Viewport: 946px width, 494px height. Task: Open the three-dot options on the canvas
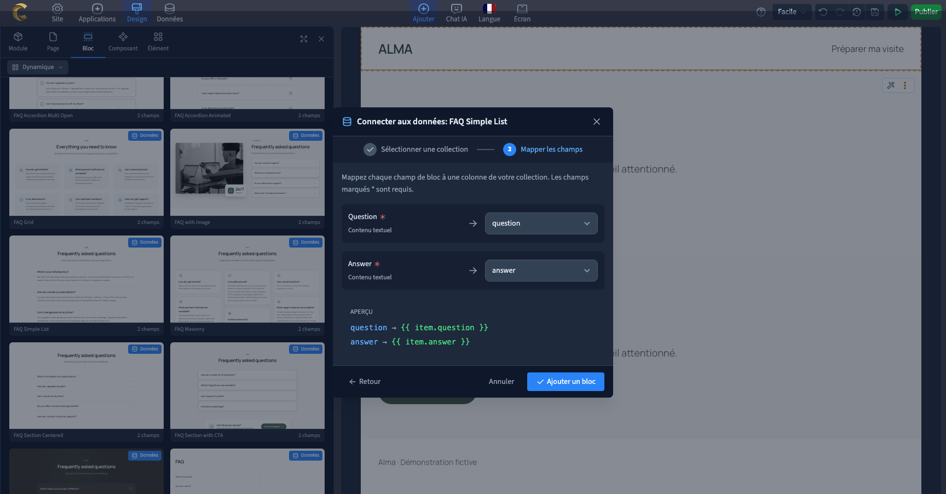click(905, 85)
